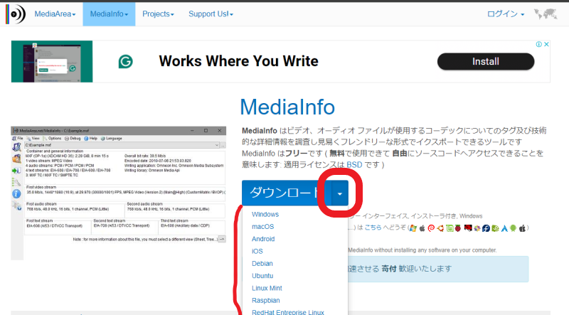
Task: Close the Grammarly ad banner
Action: 546,44
